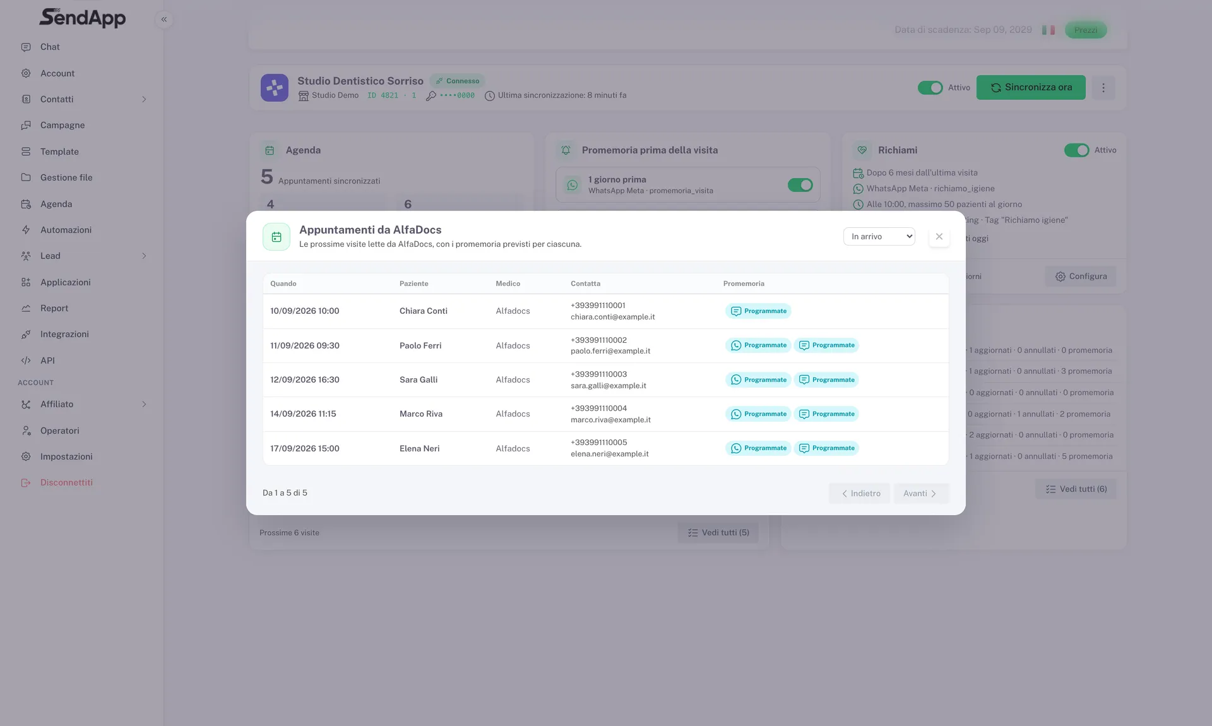
Task: Click the Applicazioni grid icon
Action: (x=26, y=282)
